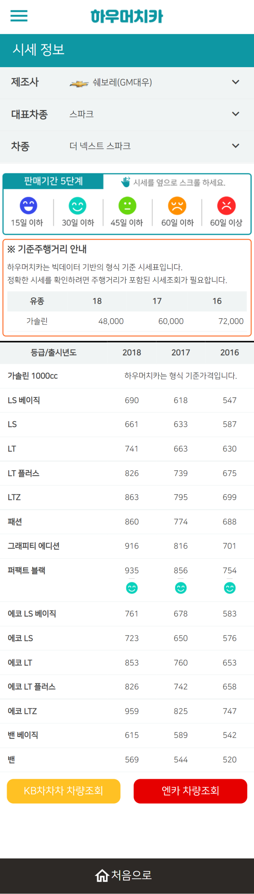
Task: Click the 2018 에코 LTZ price 959
Action: point(132,711)
